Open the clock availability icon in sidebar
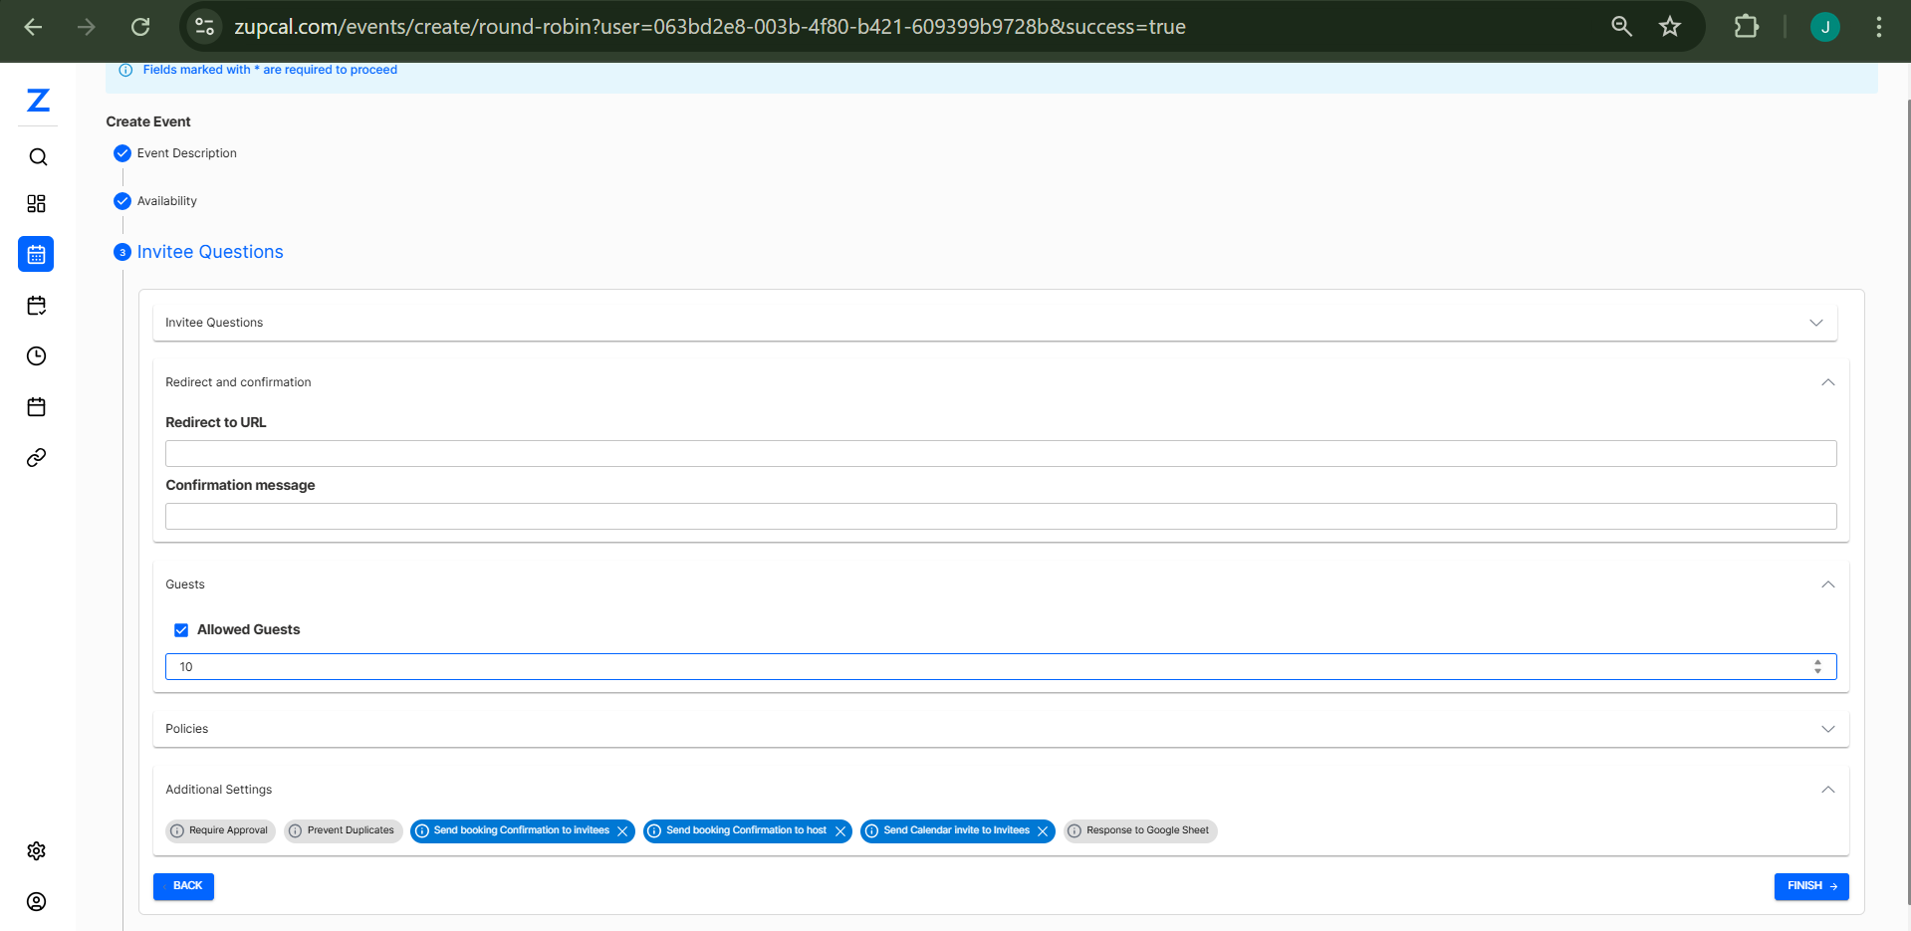1911x931 pixels. (37, 356)
